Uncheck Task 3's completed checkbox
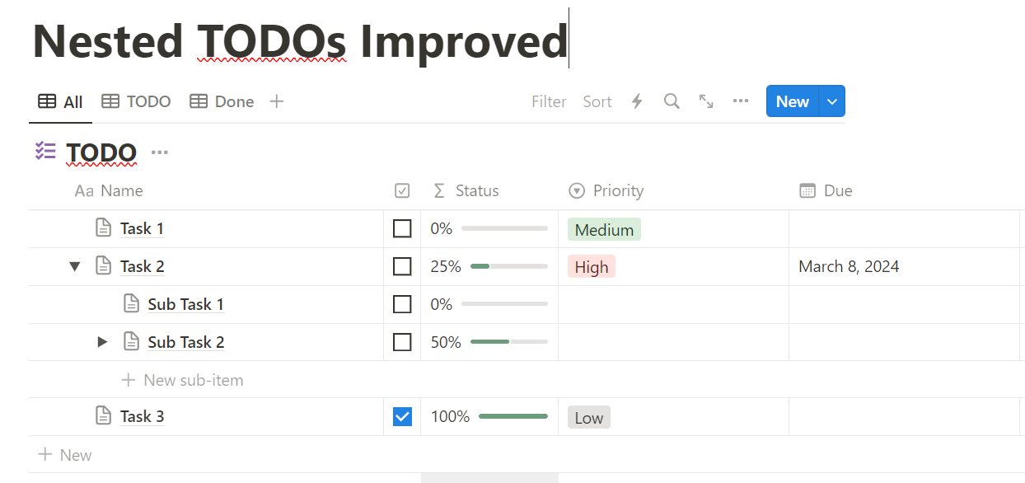Screen dimensions: 1025x483 pyautogui.click(x=402, y=416)
